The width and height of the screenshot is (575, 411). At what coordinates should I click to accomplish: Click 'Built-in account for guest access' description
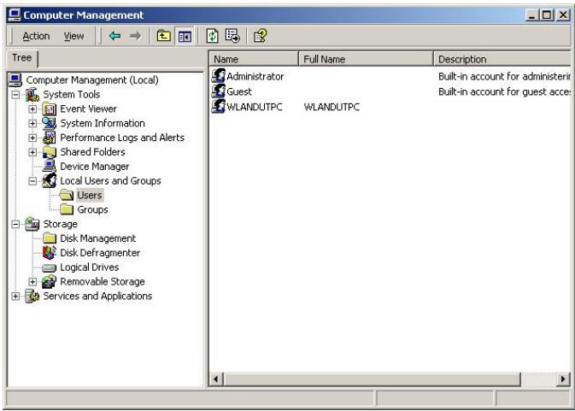[x=504, y=91]
